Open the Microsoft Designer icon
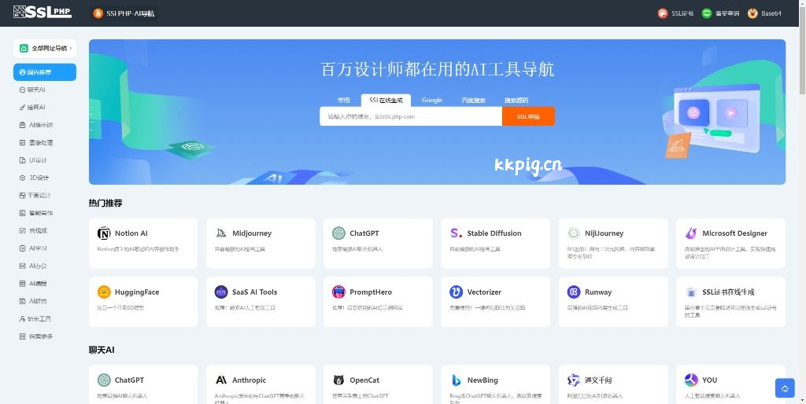 coord(691,233)
